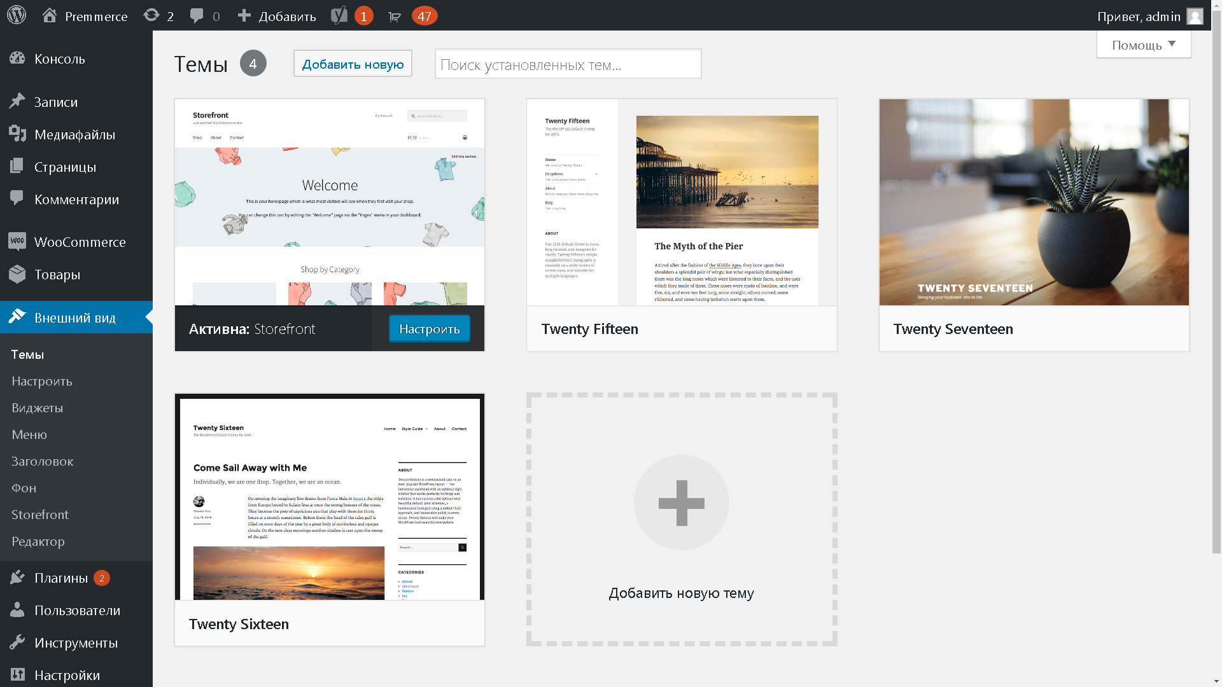
Task: Open the Twenty Seventeen theme screenshot
Action: click(x=1034, y=202)
